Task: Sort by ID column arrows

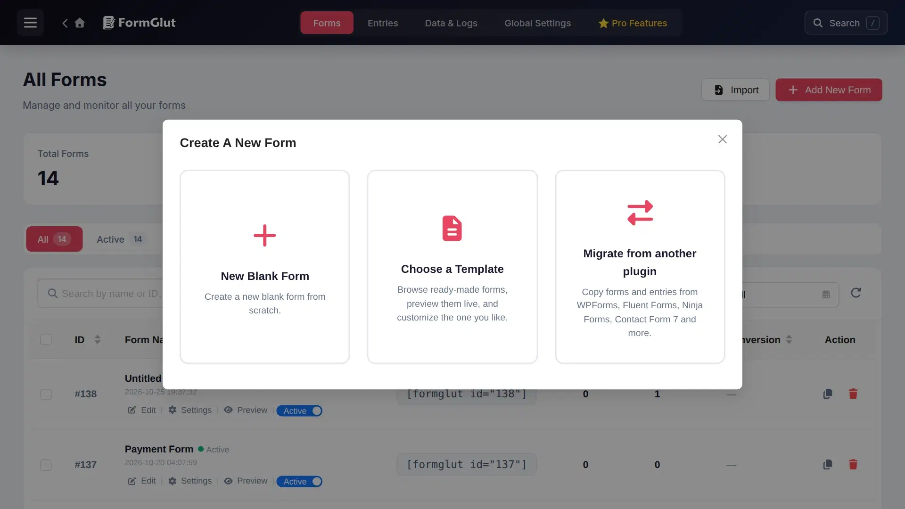Action: coord(98,340)
